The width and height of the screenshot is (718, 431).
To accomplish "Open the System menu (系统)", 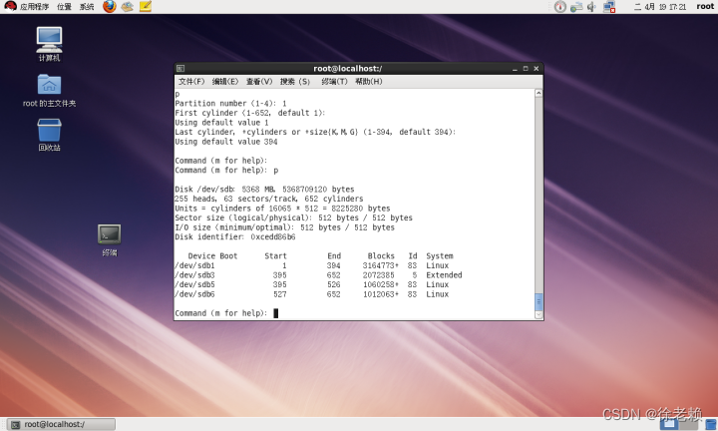I will (x=87, y=6).
